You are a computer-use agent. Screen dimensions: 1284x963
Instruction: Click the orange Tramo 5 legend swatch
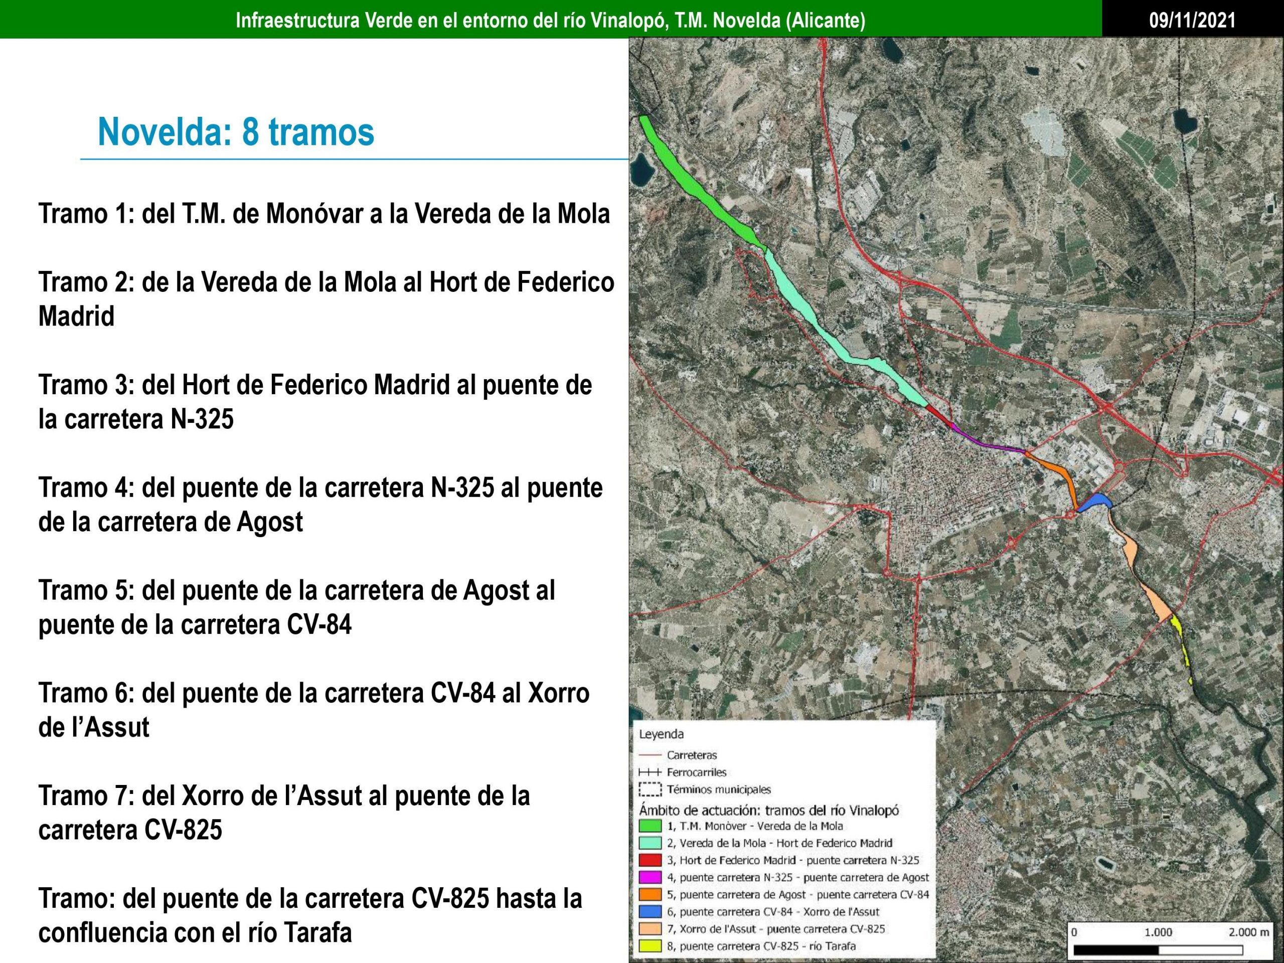point(650,894)
